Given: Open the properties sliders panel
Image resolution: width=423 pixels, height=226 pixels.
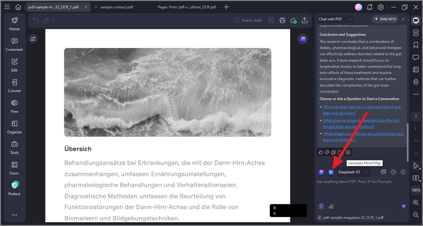Looking at the screenshot, I should tap(33, 39).
